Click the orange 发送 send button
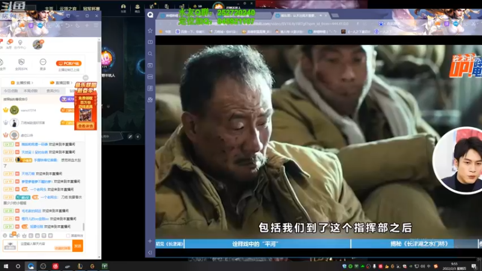Screen dimensions: 482x271 pyautogui.click(x=78, y=246)
